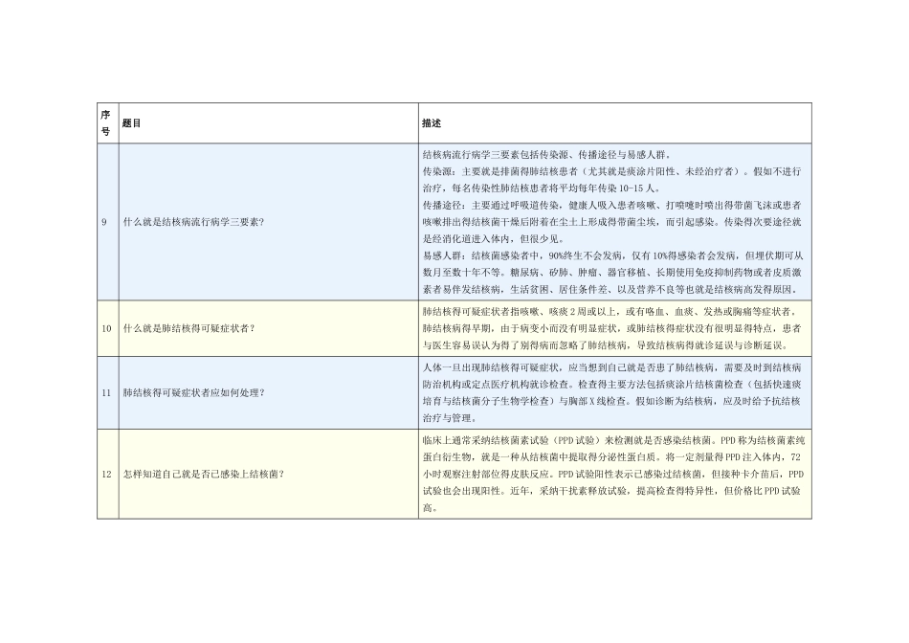
Task: Click line starting '传播途径:主要通过呼吸道传染'
Action: tap(611, 206)
